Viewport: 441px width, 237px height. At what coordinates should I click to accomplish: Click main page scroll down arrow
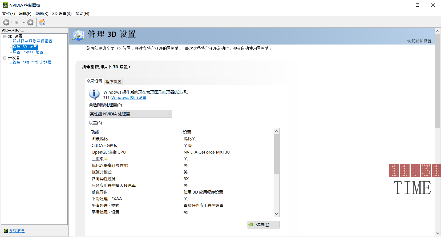click(438, 233)
